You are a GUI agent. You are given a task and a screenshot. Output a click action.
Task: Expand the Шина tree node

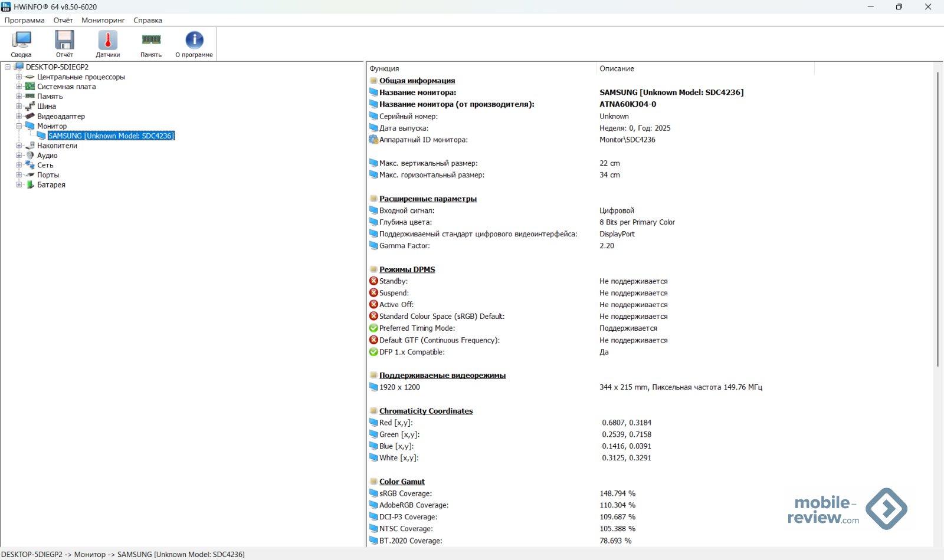point(19,106)
